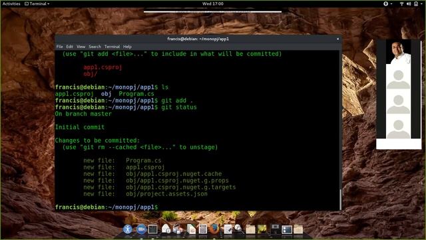The height and width of the screenshot is (240, 426).
Task: Click the Wi-Fi network status icon
Action: pos(401,4)
